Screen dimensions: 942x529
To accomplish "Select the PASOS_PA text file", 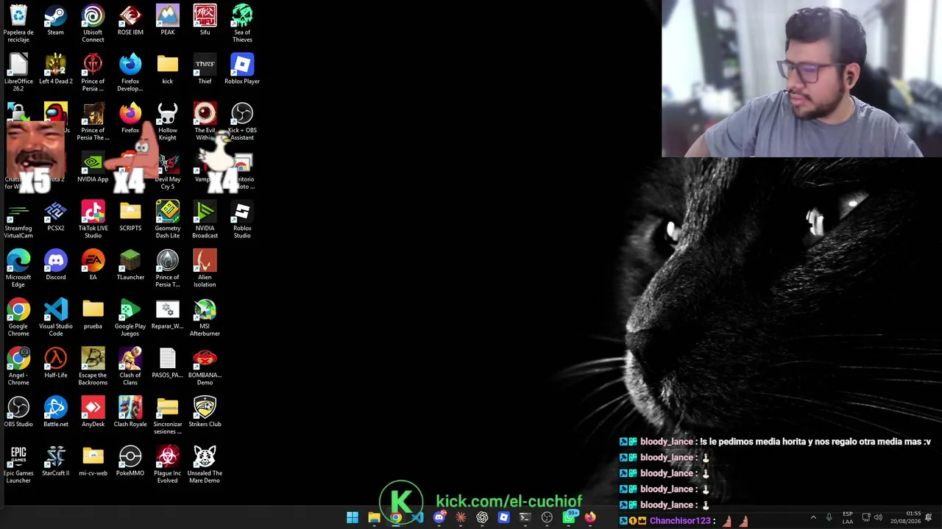I will click(x=168, y=364).
